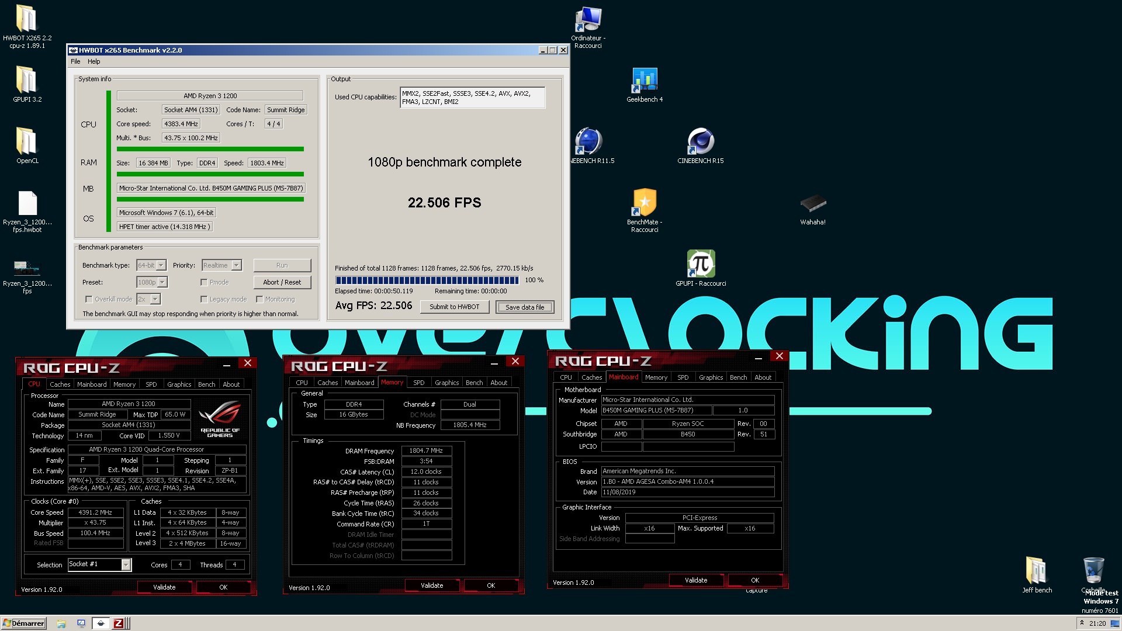The image size is (1122, 631).
Task: Click the Run button
Action: [282, 265]
